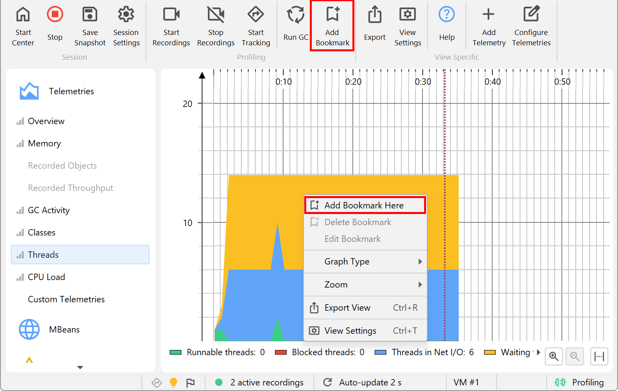Open Session Settings from the toolbar

[126, 15]
